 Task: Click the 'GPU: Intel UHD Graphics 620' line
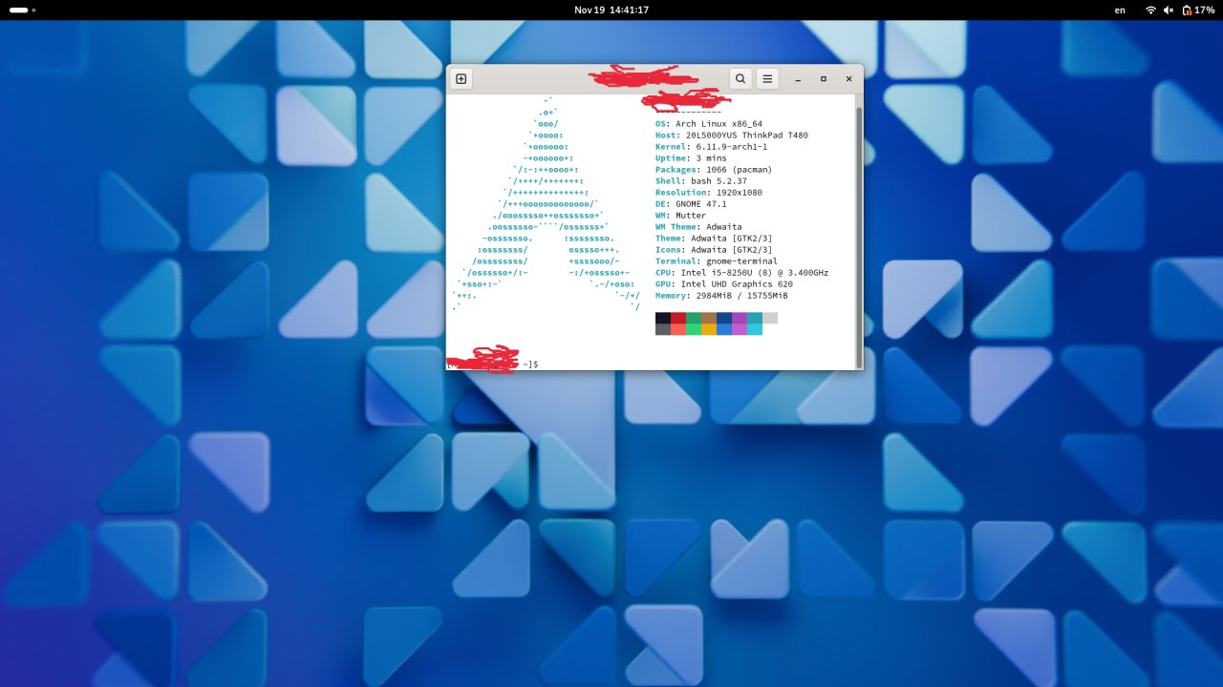(x=724, y=284)
